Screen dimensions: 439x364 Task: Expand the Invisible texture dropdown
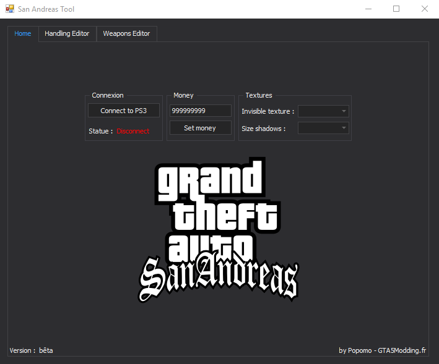[x=323, y=111]
